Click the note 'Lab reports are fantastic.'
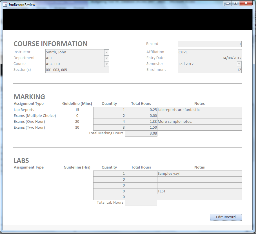256x234 pixels. [x=199, y=110]
